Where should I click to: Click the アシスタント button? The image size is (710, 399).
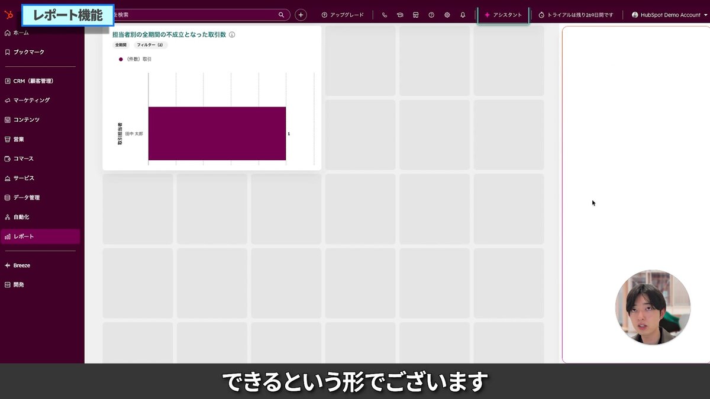[503, 15]
